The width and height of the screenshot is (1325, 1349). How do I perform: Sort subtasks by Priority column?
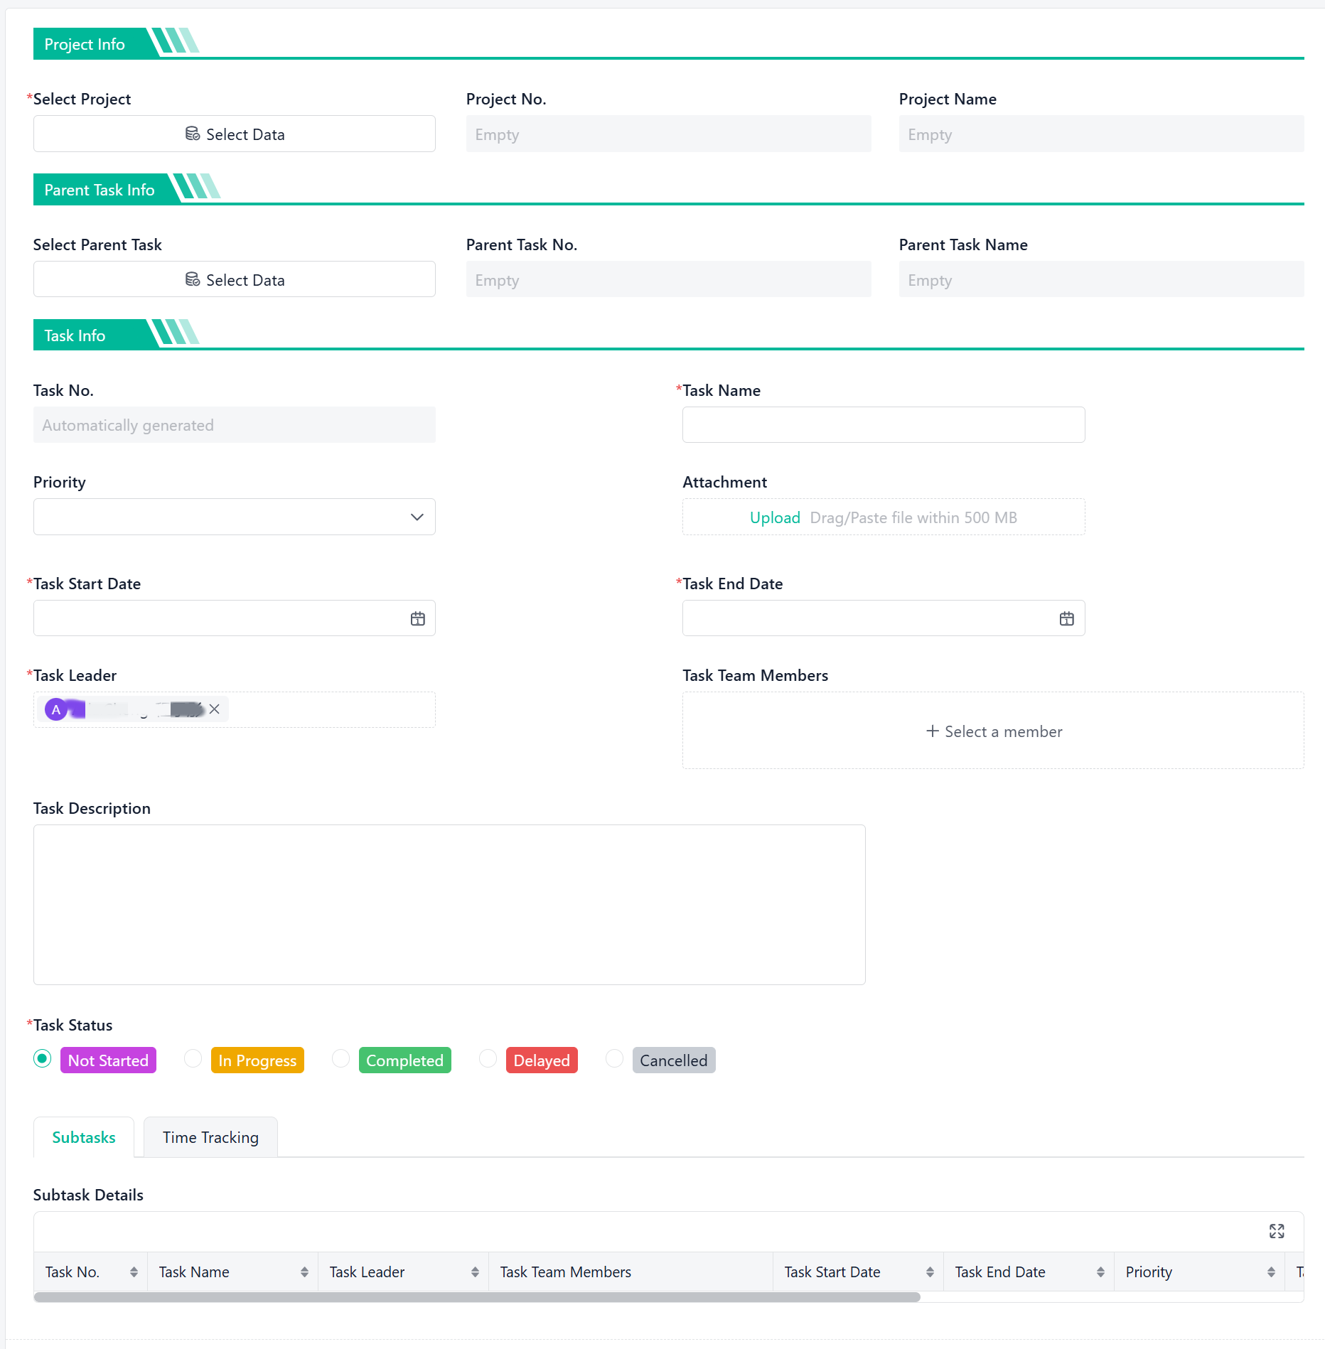(x=1271, y=1272)
